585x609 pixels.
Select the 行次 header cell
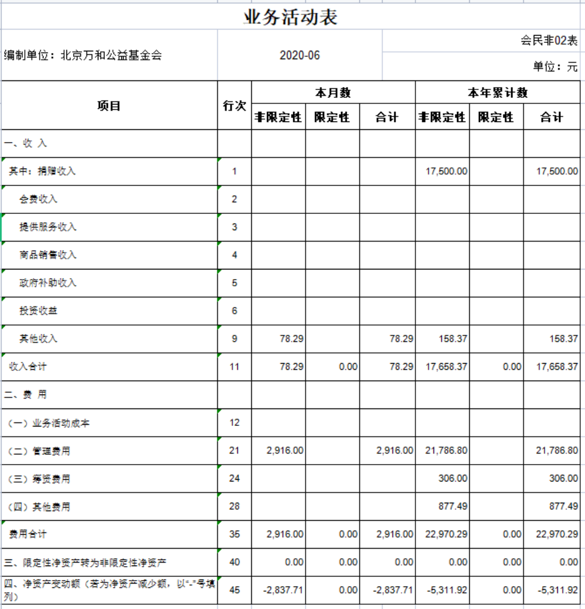pos(234,106)
